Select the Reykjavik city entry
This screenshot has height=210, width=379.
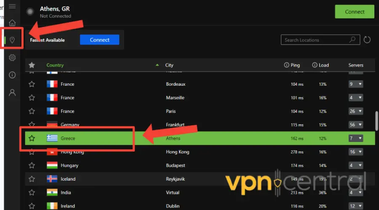click(x=176, y=179)
